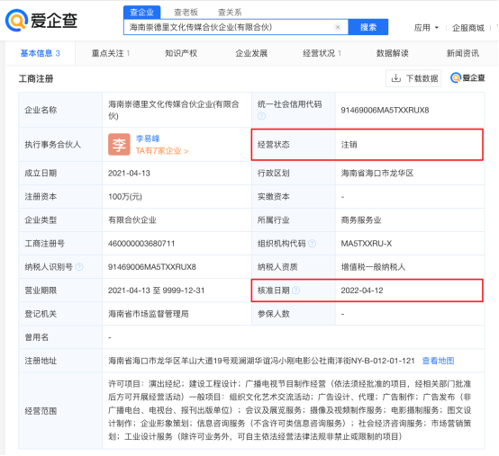The width and height of the screenshot is (499, 456).
Task: Click into the company search input field
Action: [x=229, y=27]
